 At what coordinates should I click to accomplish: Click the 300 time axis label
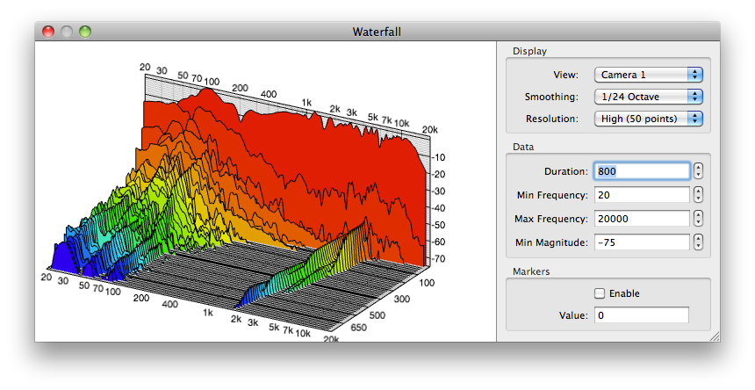(402, 299)
